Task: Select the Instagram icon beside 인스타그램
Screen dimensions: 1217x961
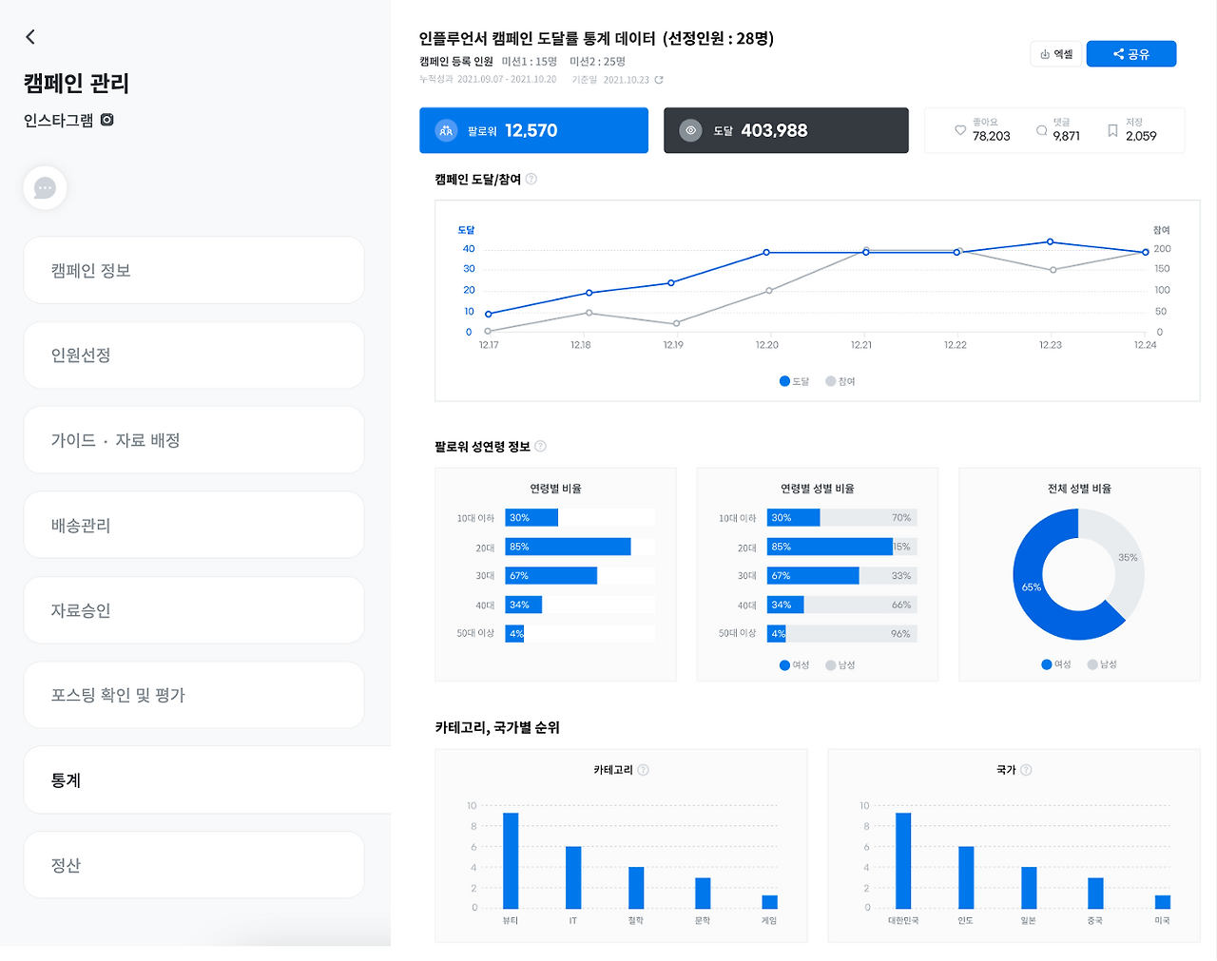Action: (x=105, y=120)
